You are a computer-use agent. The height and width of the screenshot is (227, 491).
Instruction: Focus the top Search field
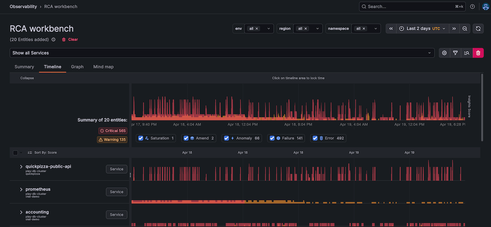coord(413,7)
